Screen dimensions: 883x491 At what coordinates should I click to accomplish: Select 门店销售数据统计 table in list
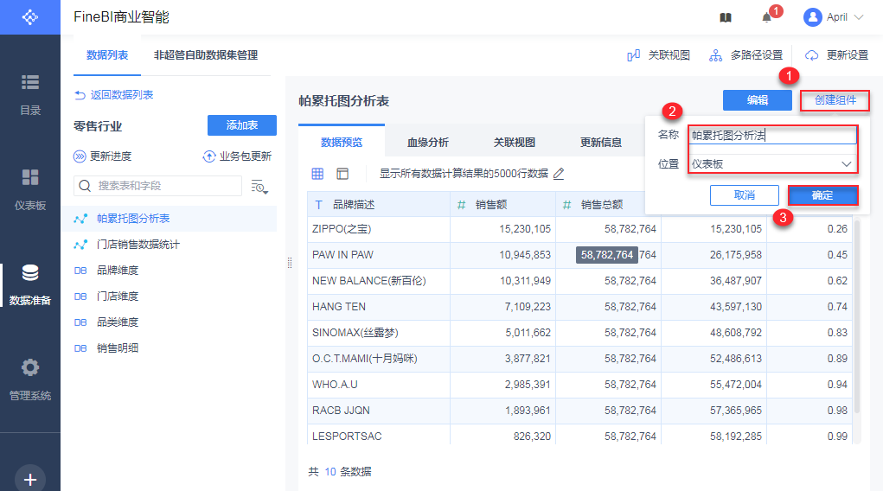point(138,245)
